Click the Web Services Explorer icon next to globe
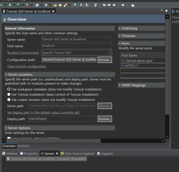The height and width of the screenshot is (172, 179). 81,5
